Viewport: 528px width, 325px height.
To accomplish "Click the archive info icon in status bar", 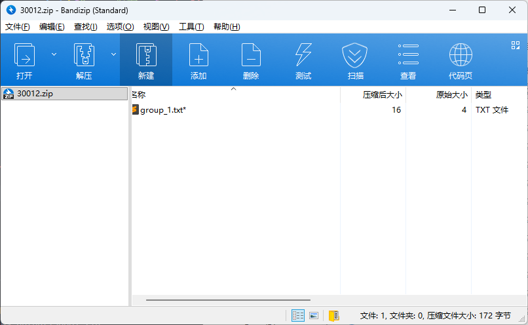I will [x=333, y=315].
